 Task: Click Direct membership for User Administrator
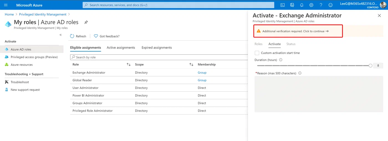[x=202, y=88]
